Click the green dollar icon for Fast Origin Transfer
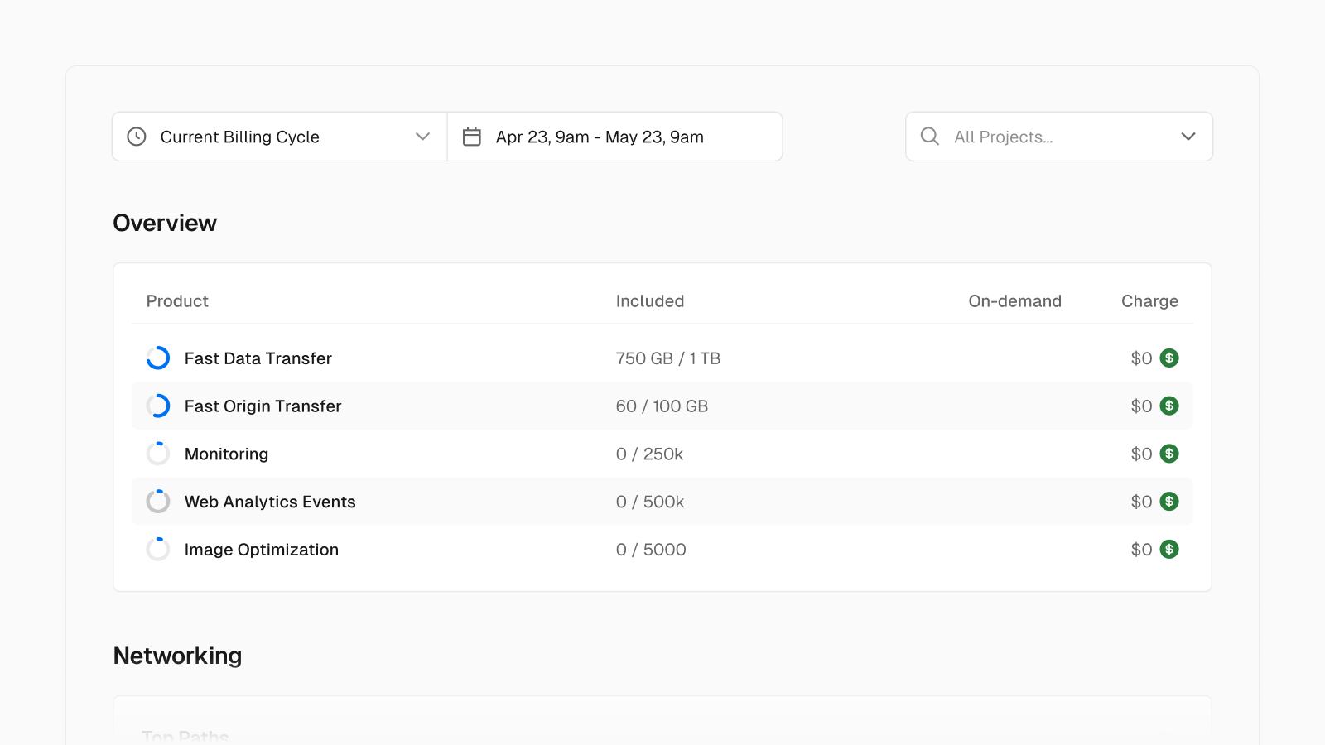The height and width of the screenshot is (745, 1325). click(x=1168, y=406)
